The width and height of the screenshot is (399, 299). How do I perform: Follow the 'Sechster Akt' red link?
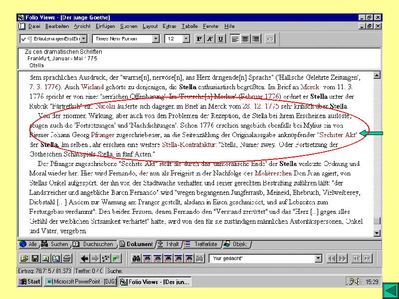338,135
